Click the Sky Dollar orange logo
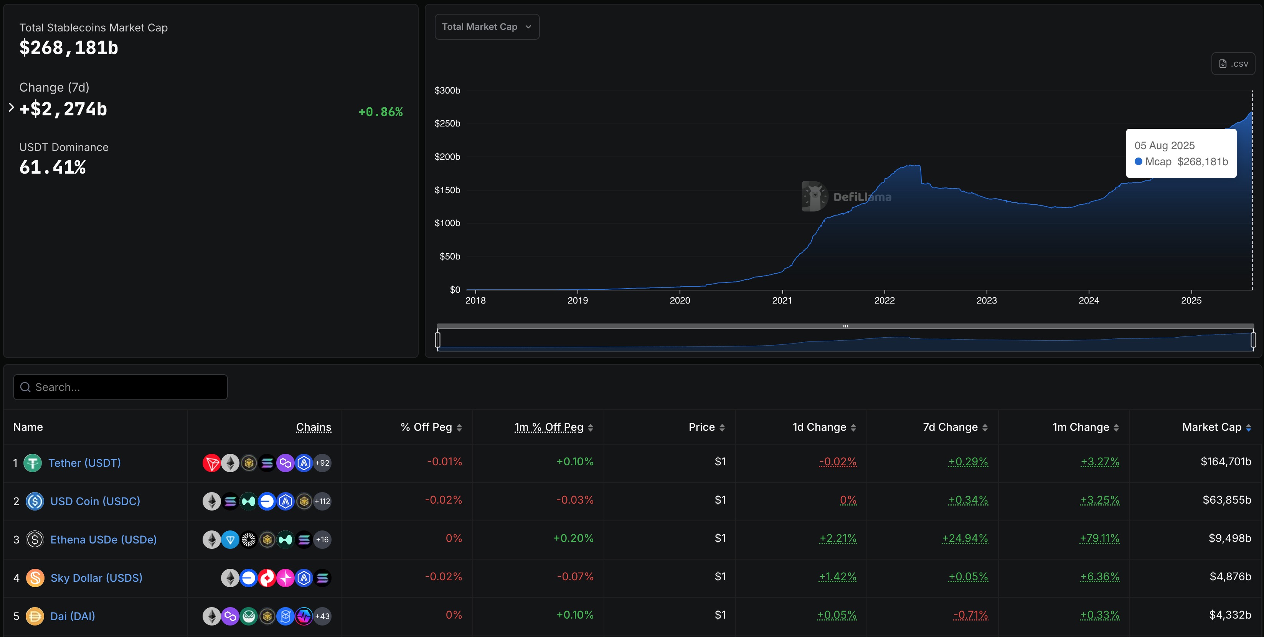The image size is (1264, 637). [x=35, y=578]
